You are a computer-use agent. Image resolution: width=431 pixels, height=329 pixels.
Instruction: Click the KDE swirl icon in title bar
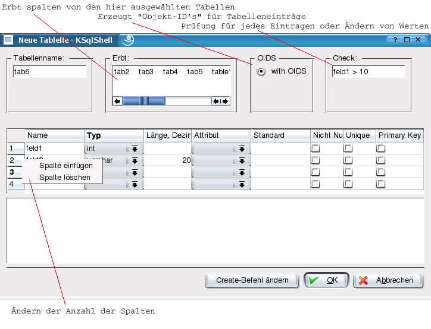pos(127,40)
